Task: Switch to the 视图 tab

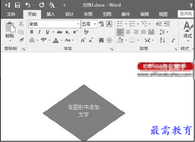Action: 163,14
